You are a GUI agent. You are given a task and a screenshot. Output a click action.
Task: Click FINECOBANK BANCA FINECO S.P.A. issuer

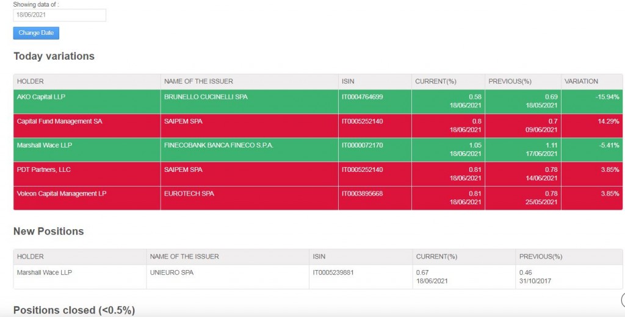click(219, 145)
